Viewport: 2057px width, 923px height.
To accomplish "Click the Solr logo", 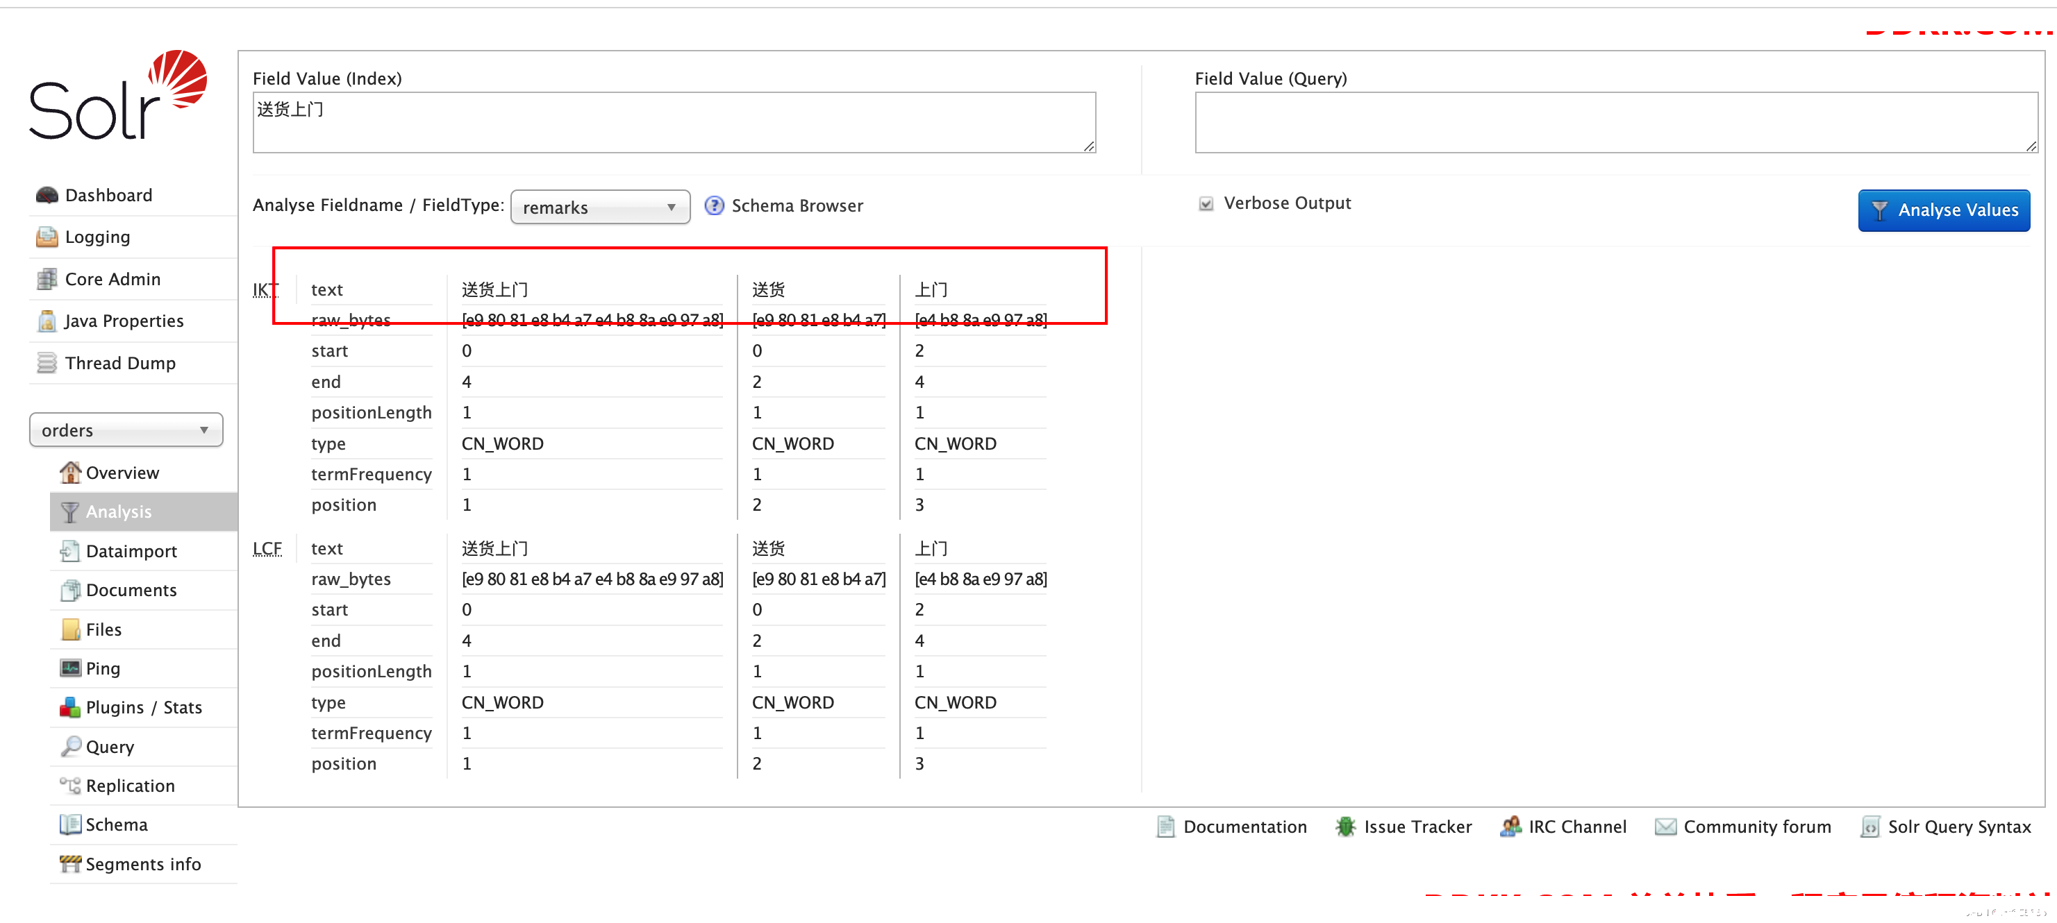I will point(118,94).
